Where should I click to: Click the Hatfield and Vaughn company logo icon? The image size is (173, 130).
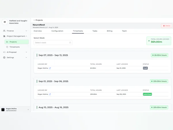click(x=5, y=22)
